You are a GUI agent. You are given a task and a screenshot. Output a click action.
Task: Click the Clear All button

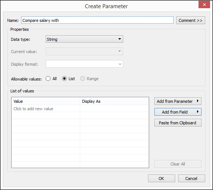(178, 164)
